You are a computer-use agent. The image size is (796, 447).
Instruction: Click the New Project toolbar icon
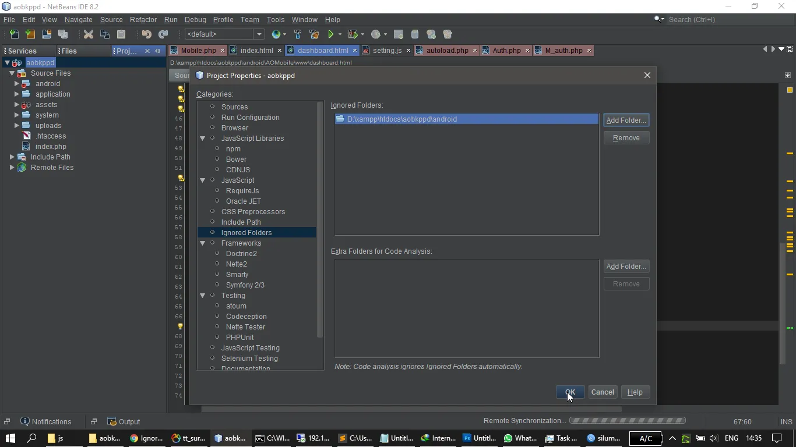click(30, 34)
